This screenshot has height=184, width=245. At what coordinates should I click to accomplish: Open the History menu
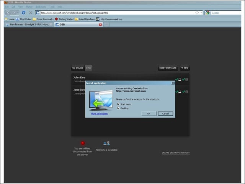29,7
